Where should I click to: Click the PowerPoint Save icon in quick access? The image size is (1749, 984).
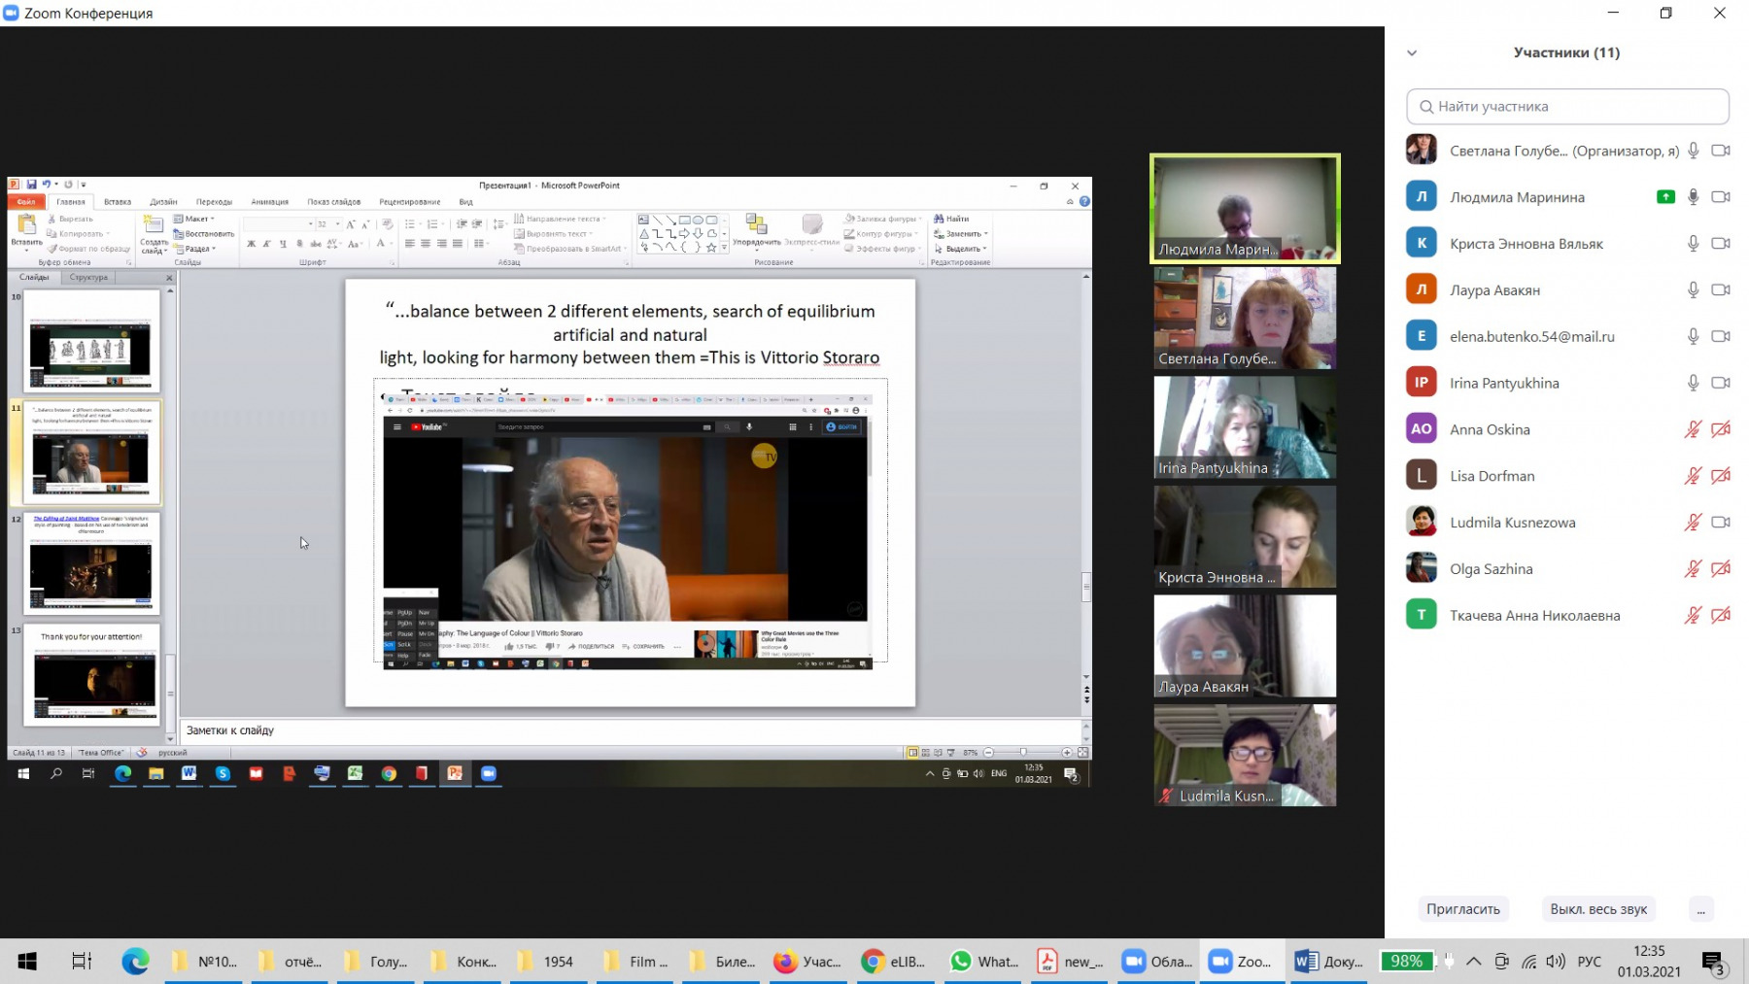click(31, 185)
